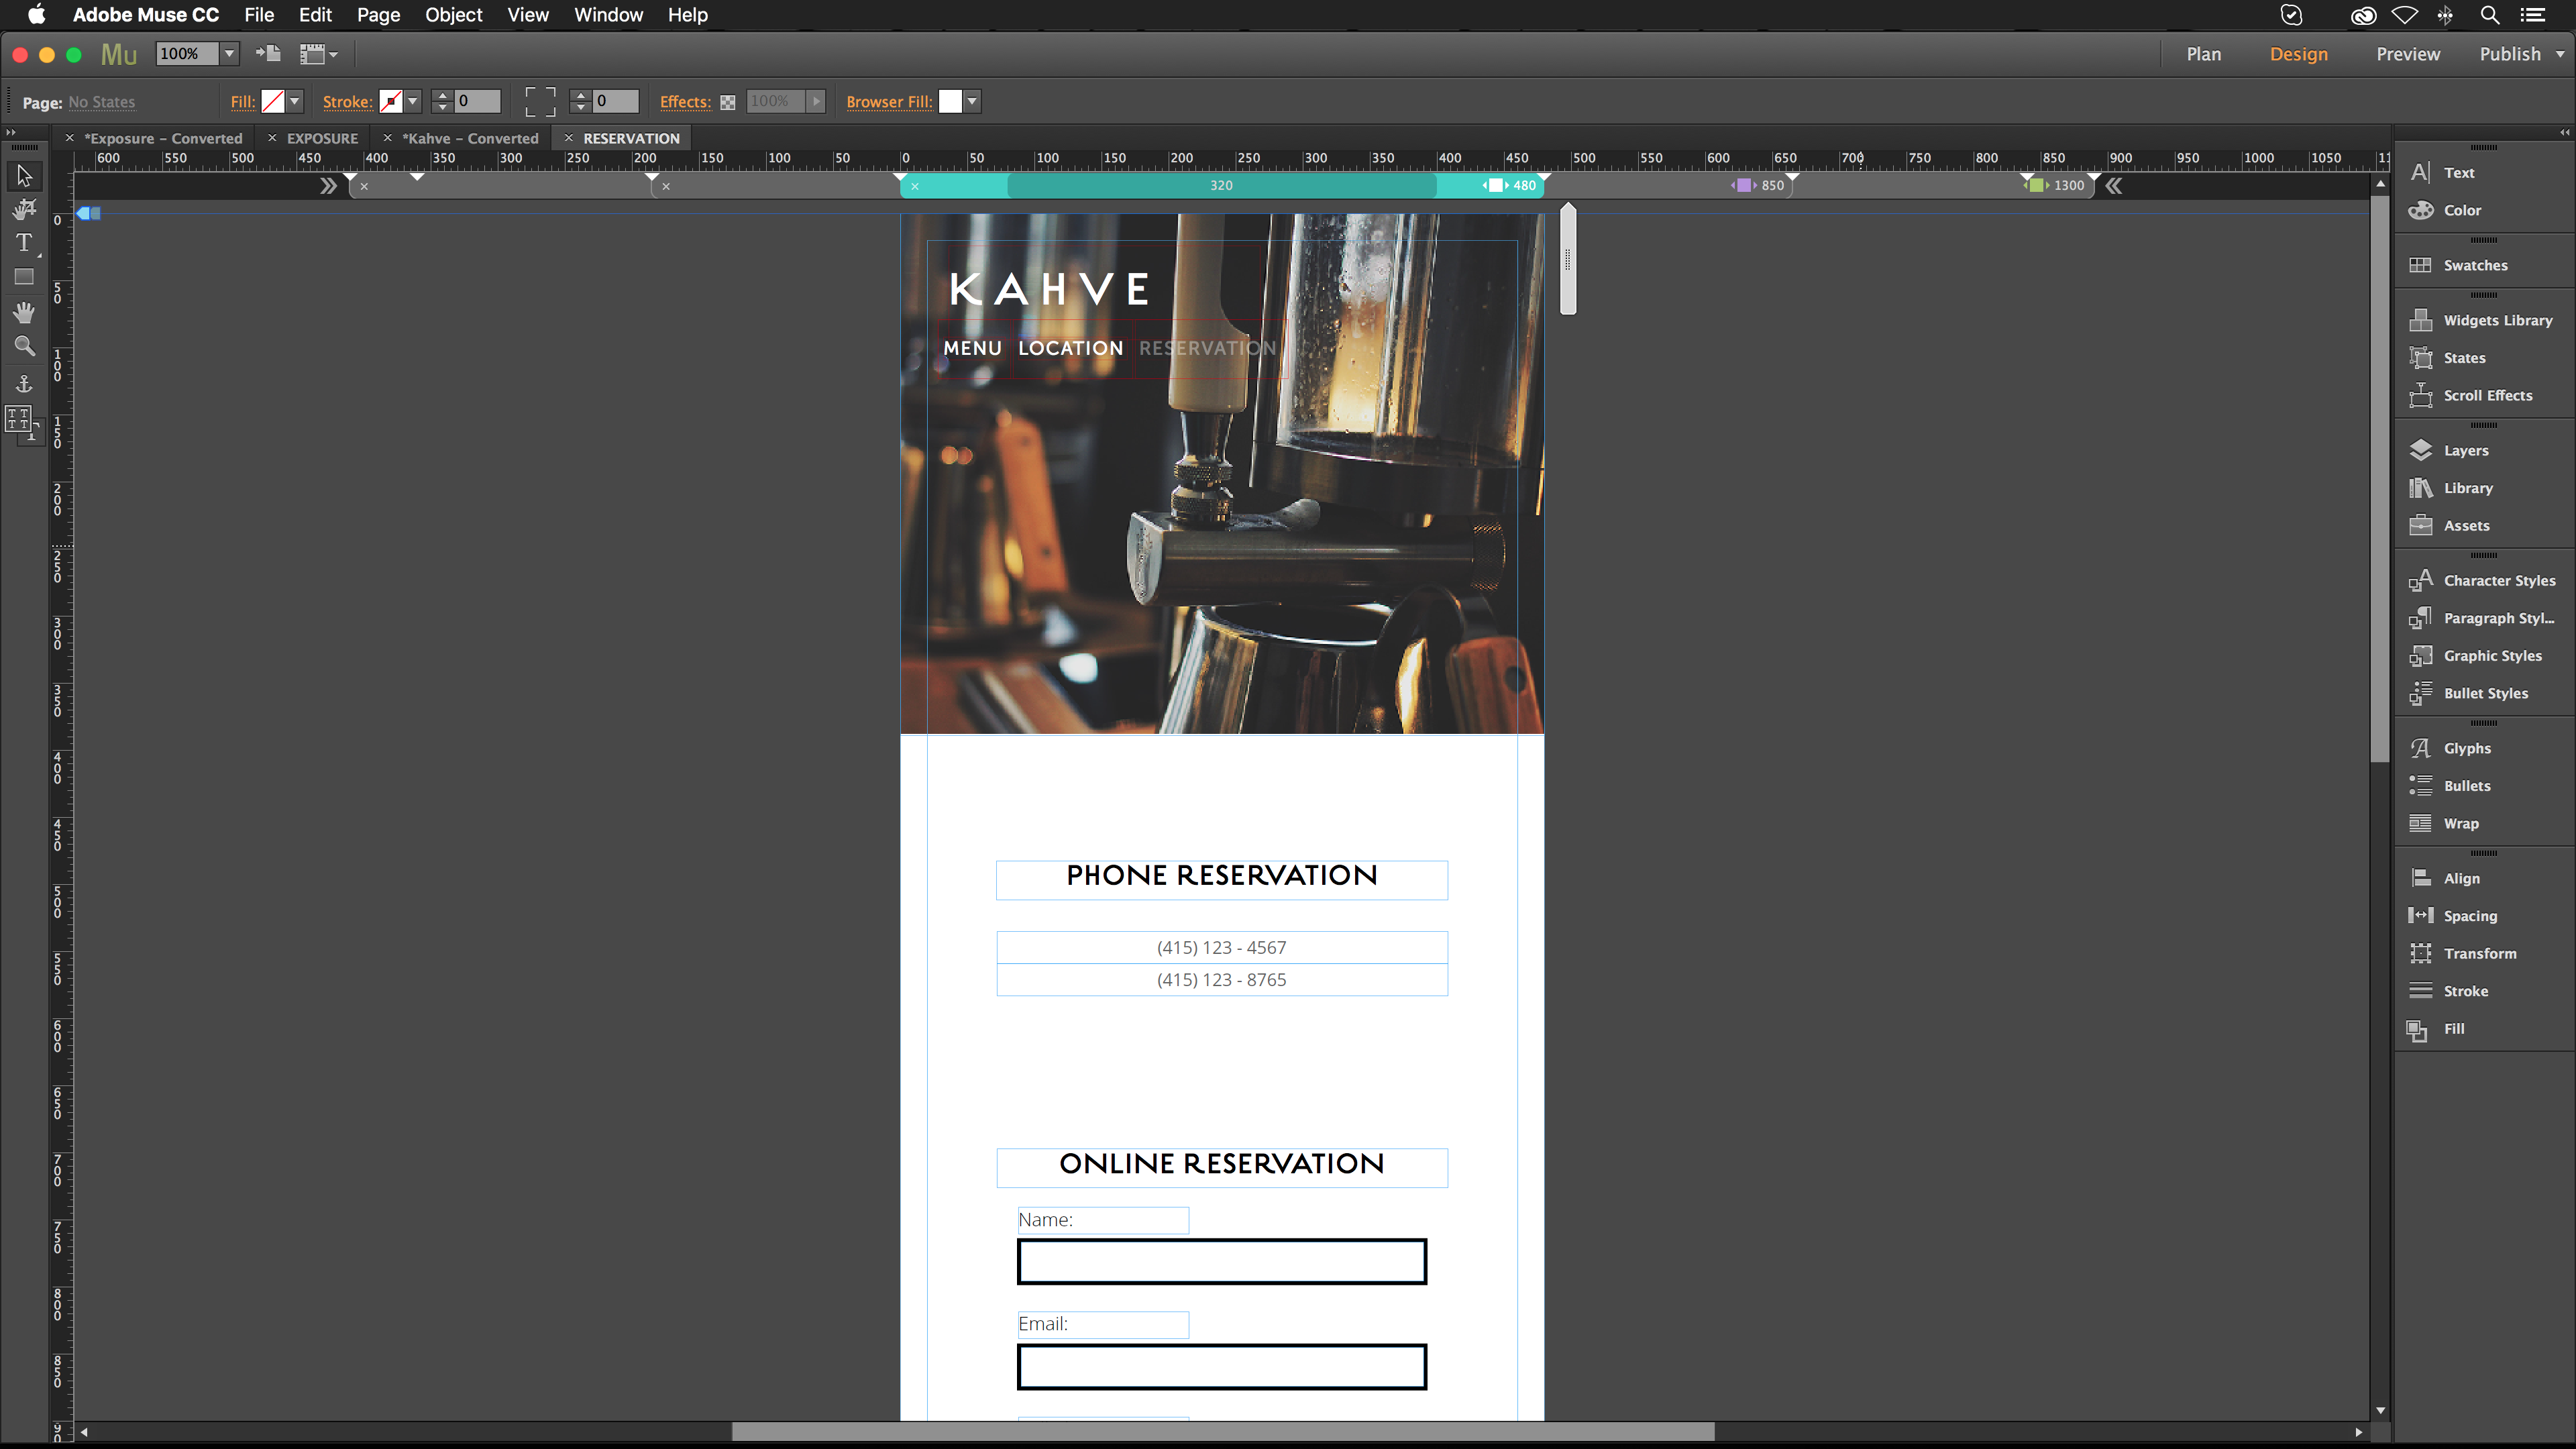This screenshot has height=1449, width=2576.
Task: Open the Layers panel
Action: tap(2450, 450)
